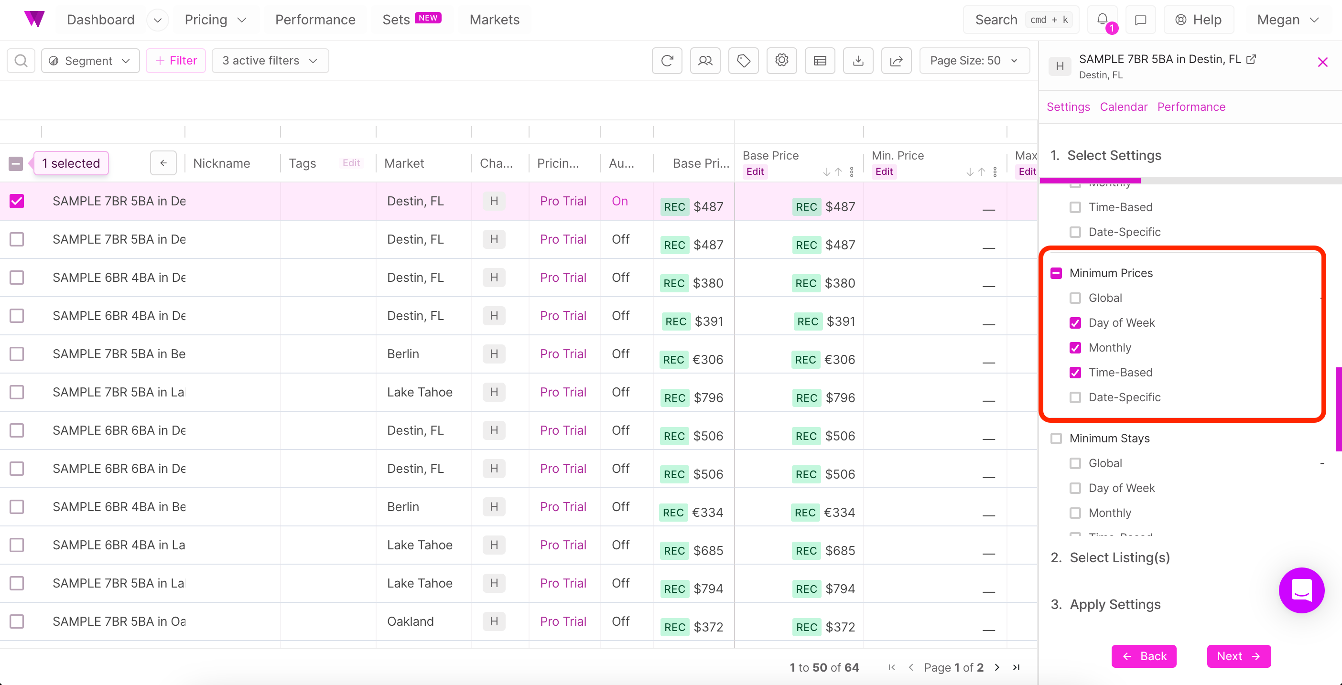The height and width of the screenshot is (685, 1342).
Task: Open the gear settings icon in toolbar
Action: pos(781,60)
